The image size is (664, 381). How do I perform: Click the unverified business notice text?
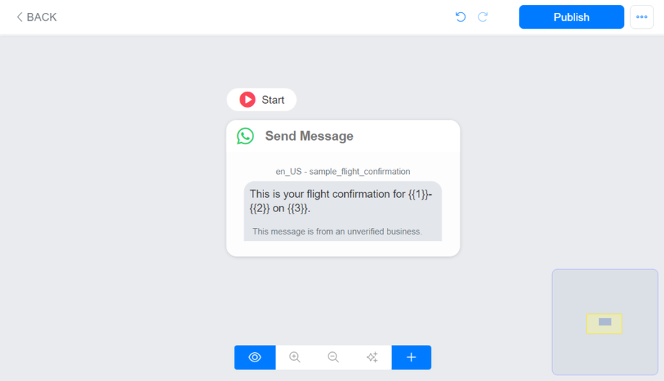(x=337, y=232)
